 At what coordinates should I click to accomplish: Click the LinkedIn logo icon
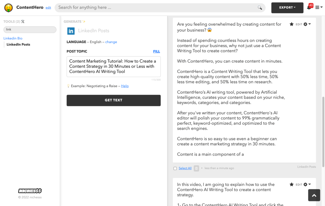click(x=71, y=31)
